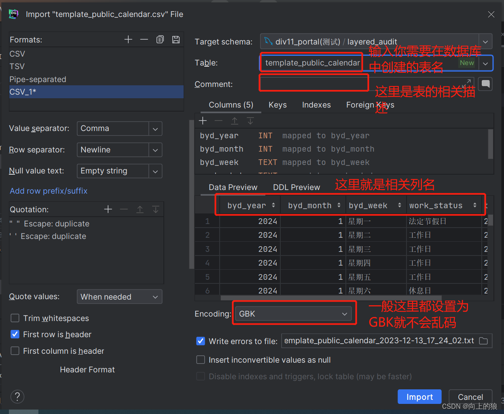Open help question mark button
504x414 pixels.
tap(17, 397)
